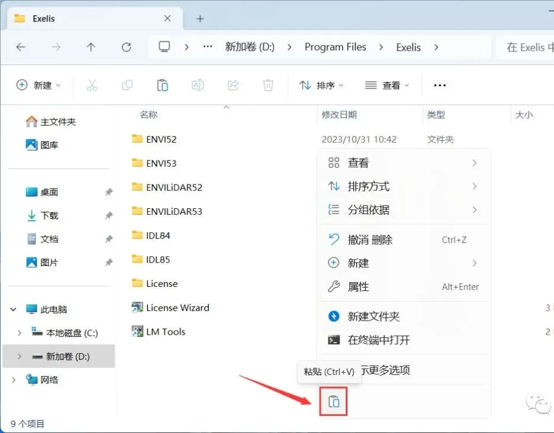Click Exelis in address breadcrumb
This screenshot has height=433, width=554.
coord(408,47)
